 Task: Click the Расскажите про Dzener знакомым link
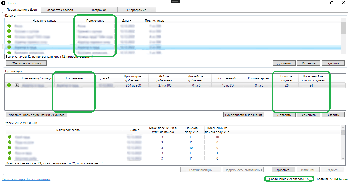[x=26, y=179]
